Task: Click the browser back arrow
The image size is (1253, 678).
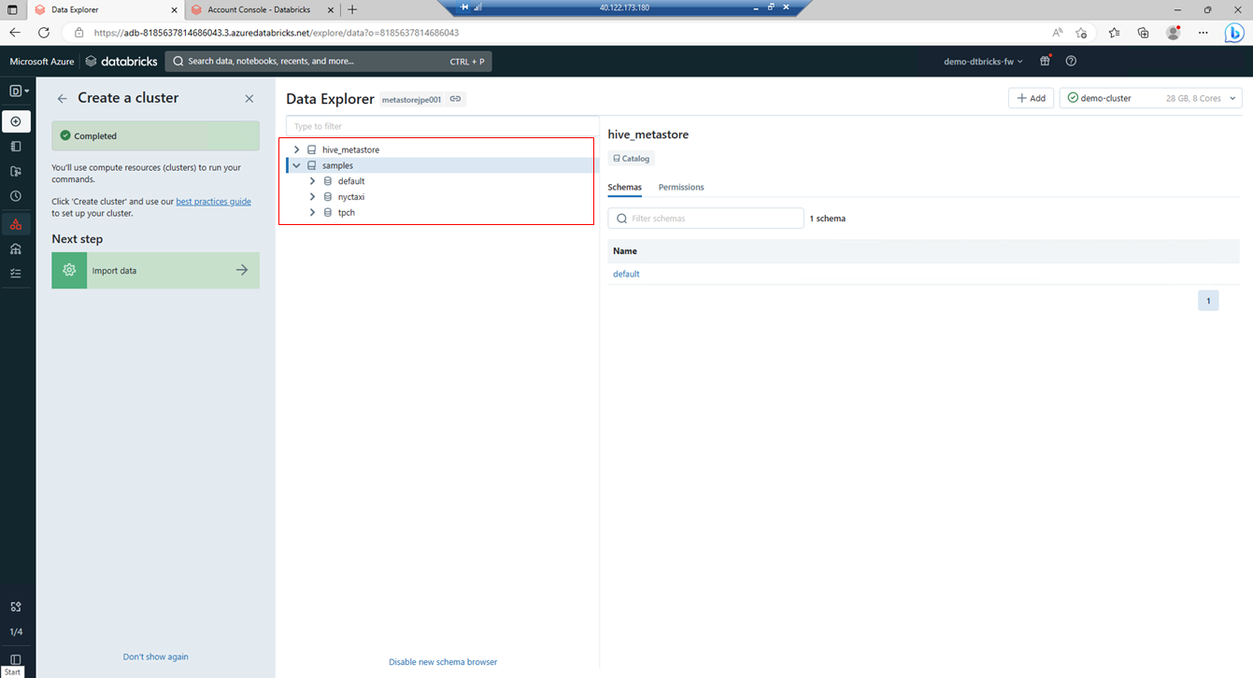Action: [15, 33]
